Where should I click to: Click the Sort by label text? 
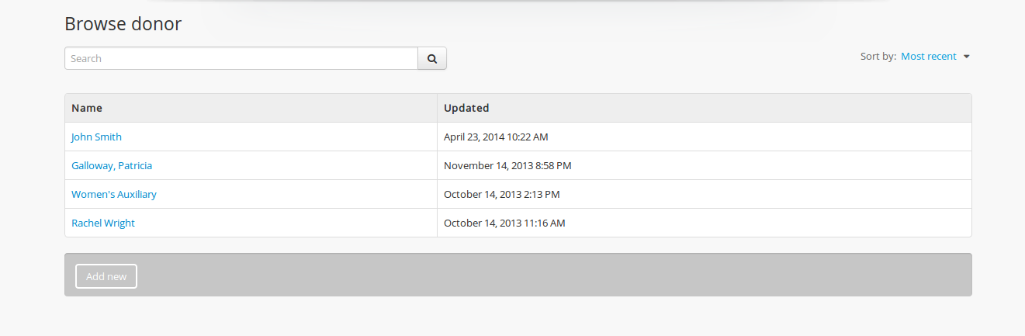point(878,57)
